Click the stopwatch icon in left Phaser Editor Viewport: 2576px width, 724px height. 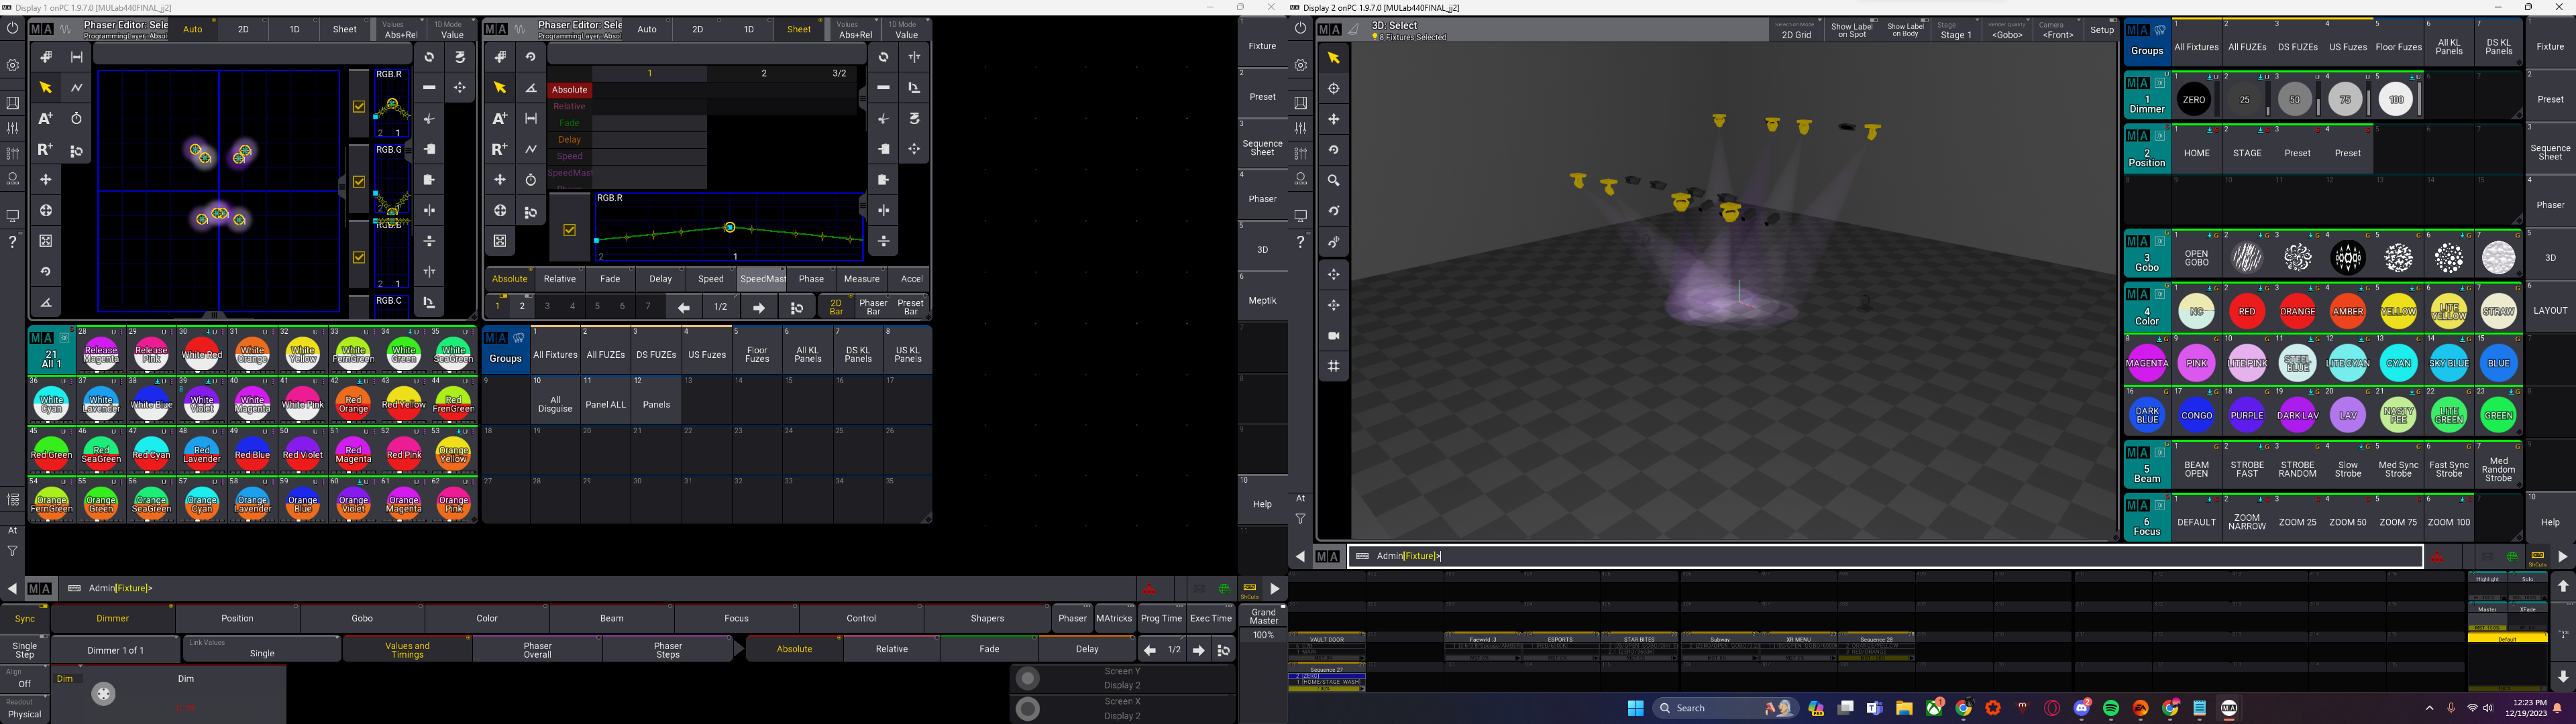(76, 119)
